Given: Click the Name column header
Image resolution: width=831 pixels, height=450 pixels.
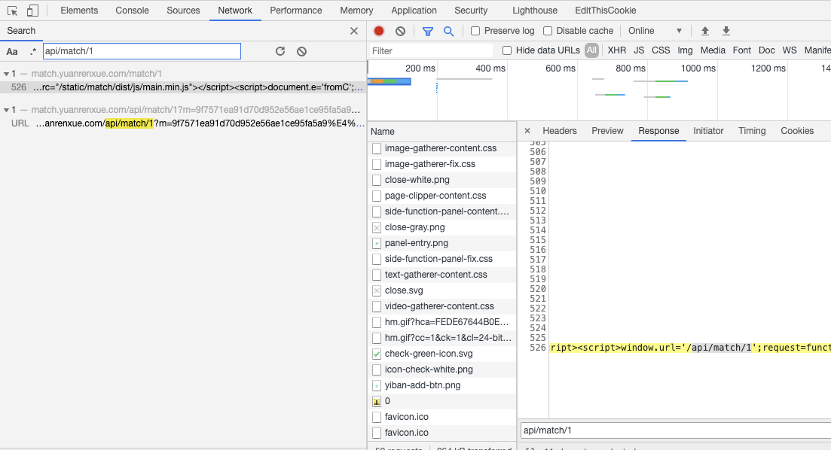Looking at the screenshot, I should coord(442,131).
